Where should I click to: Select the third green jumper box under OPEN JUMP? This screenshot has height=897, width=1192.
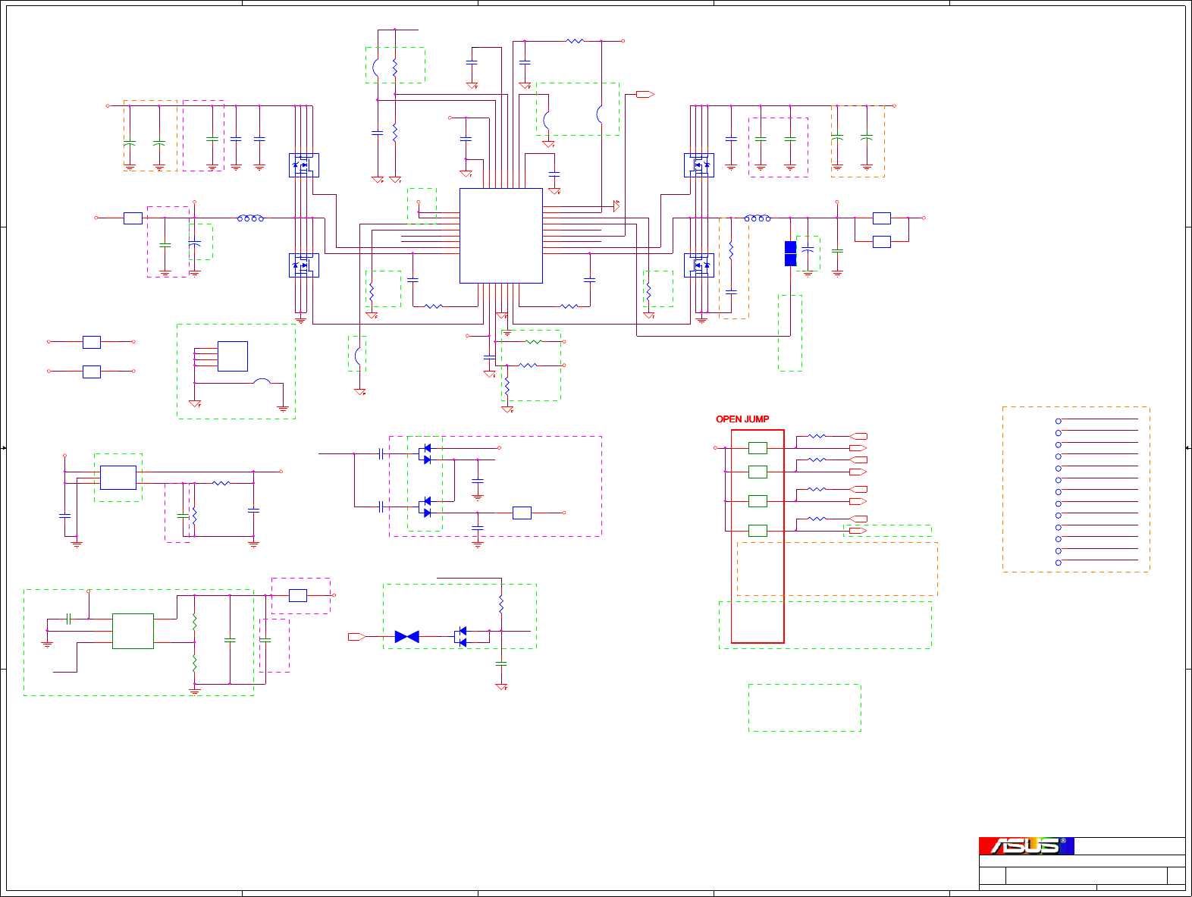[x=758, y=501]
